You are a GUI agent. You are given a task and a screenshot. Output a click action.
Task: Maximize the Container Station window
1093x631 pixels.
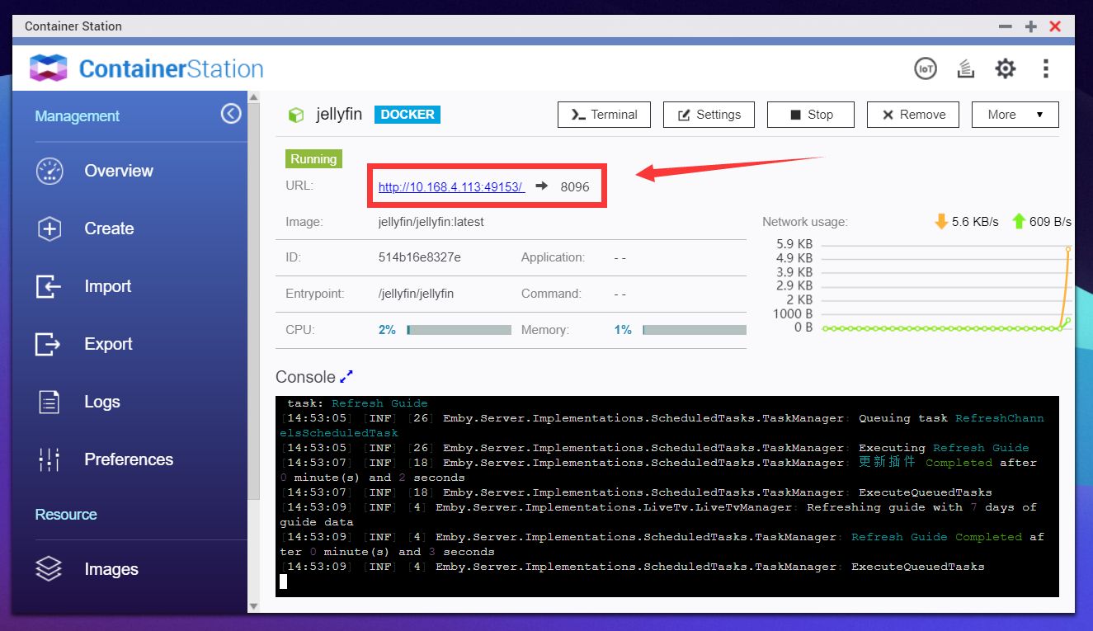(x=1030, y=26)
